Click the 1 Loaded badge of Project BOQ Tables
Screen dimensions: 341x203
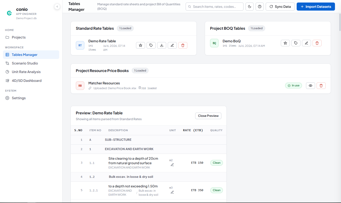(256, 28)
